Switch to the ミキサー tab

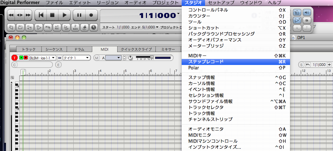(168, 49)
